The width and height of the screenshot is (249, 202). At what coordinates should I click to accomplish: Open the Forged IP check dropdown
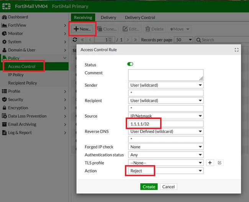[166, 147]
